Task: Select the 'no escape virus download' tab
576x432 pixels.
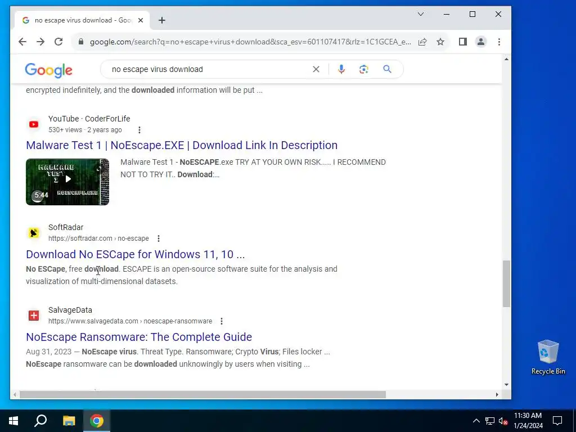Action: tap(82, 20)
